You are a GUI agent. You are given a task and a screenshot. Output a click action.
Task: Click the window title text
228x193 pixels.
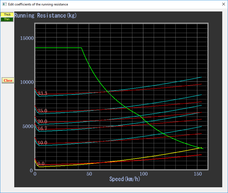click(x=38, y=4)
